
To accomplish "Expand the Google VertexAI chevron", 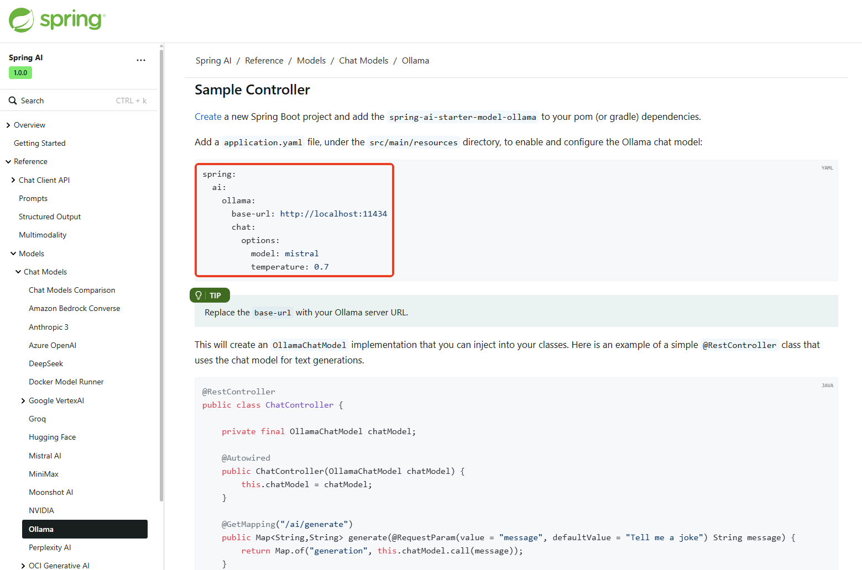I will tap(23, 401).
